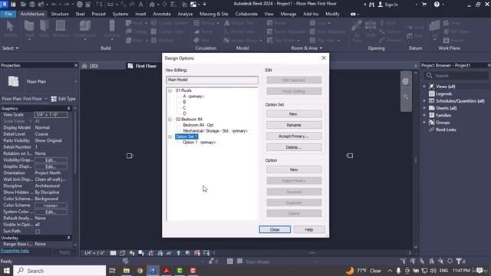Toggle Shadows in view control bar

[141, 253]
